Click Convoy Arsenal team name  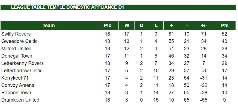tap(18, 85)
